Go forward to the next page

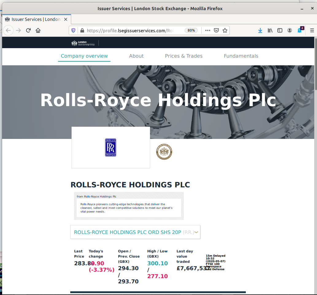coord(18,30)
